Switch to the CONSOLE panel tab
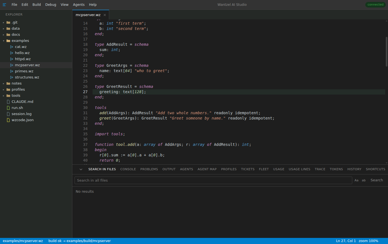 click(128, 169)
